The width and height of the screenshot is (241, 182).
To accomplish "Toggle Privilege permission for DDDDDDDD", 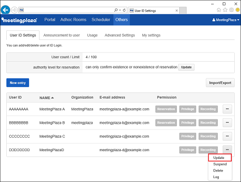I will coord(187,150).
